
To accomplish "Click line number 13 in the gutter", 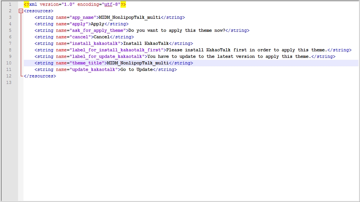I will [10, 82].
